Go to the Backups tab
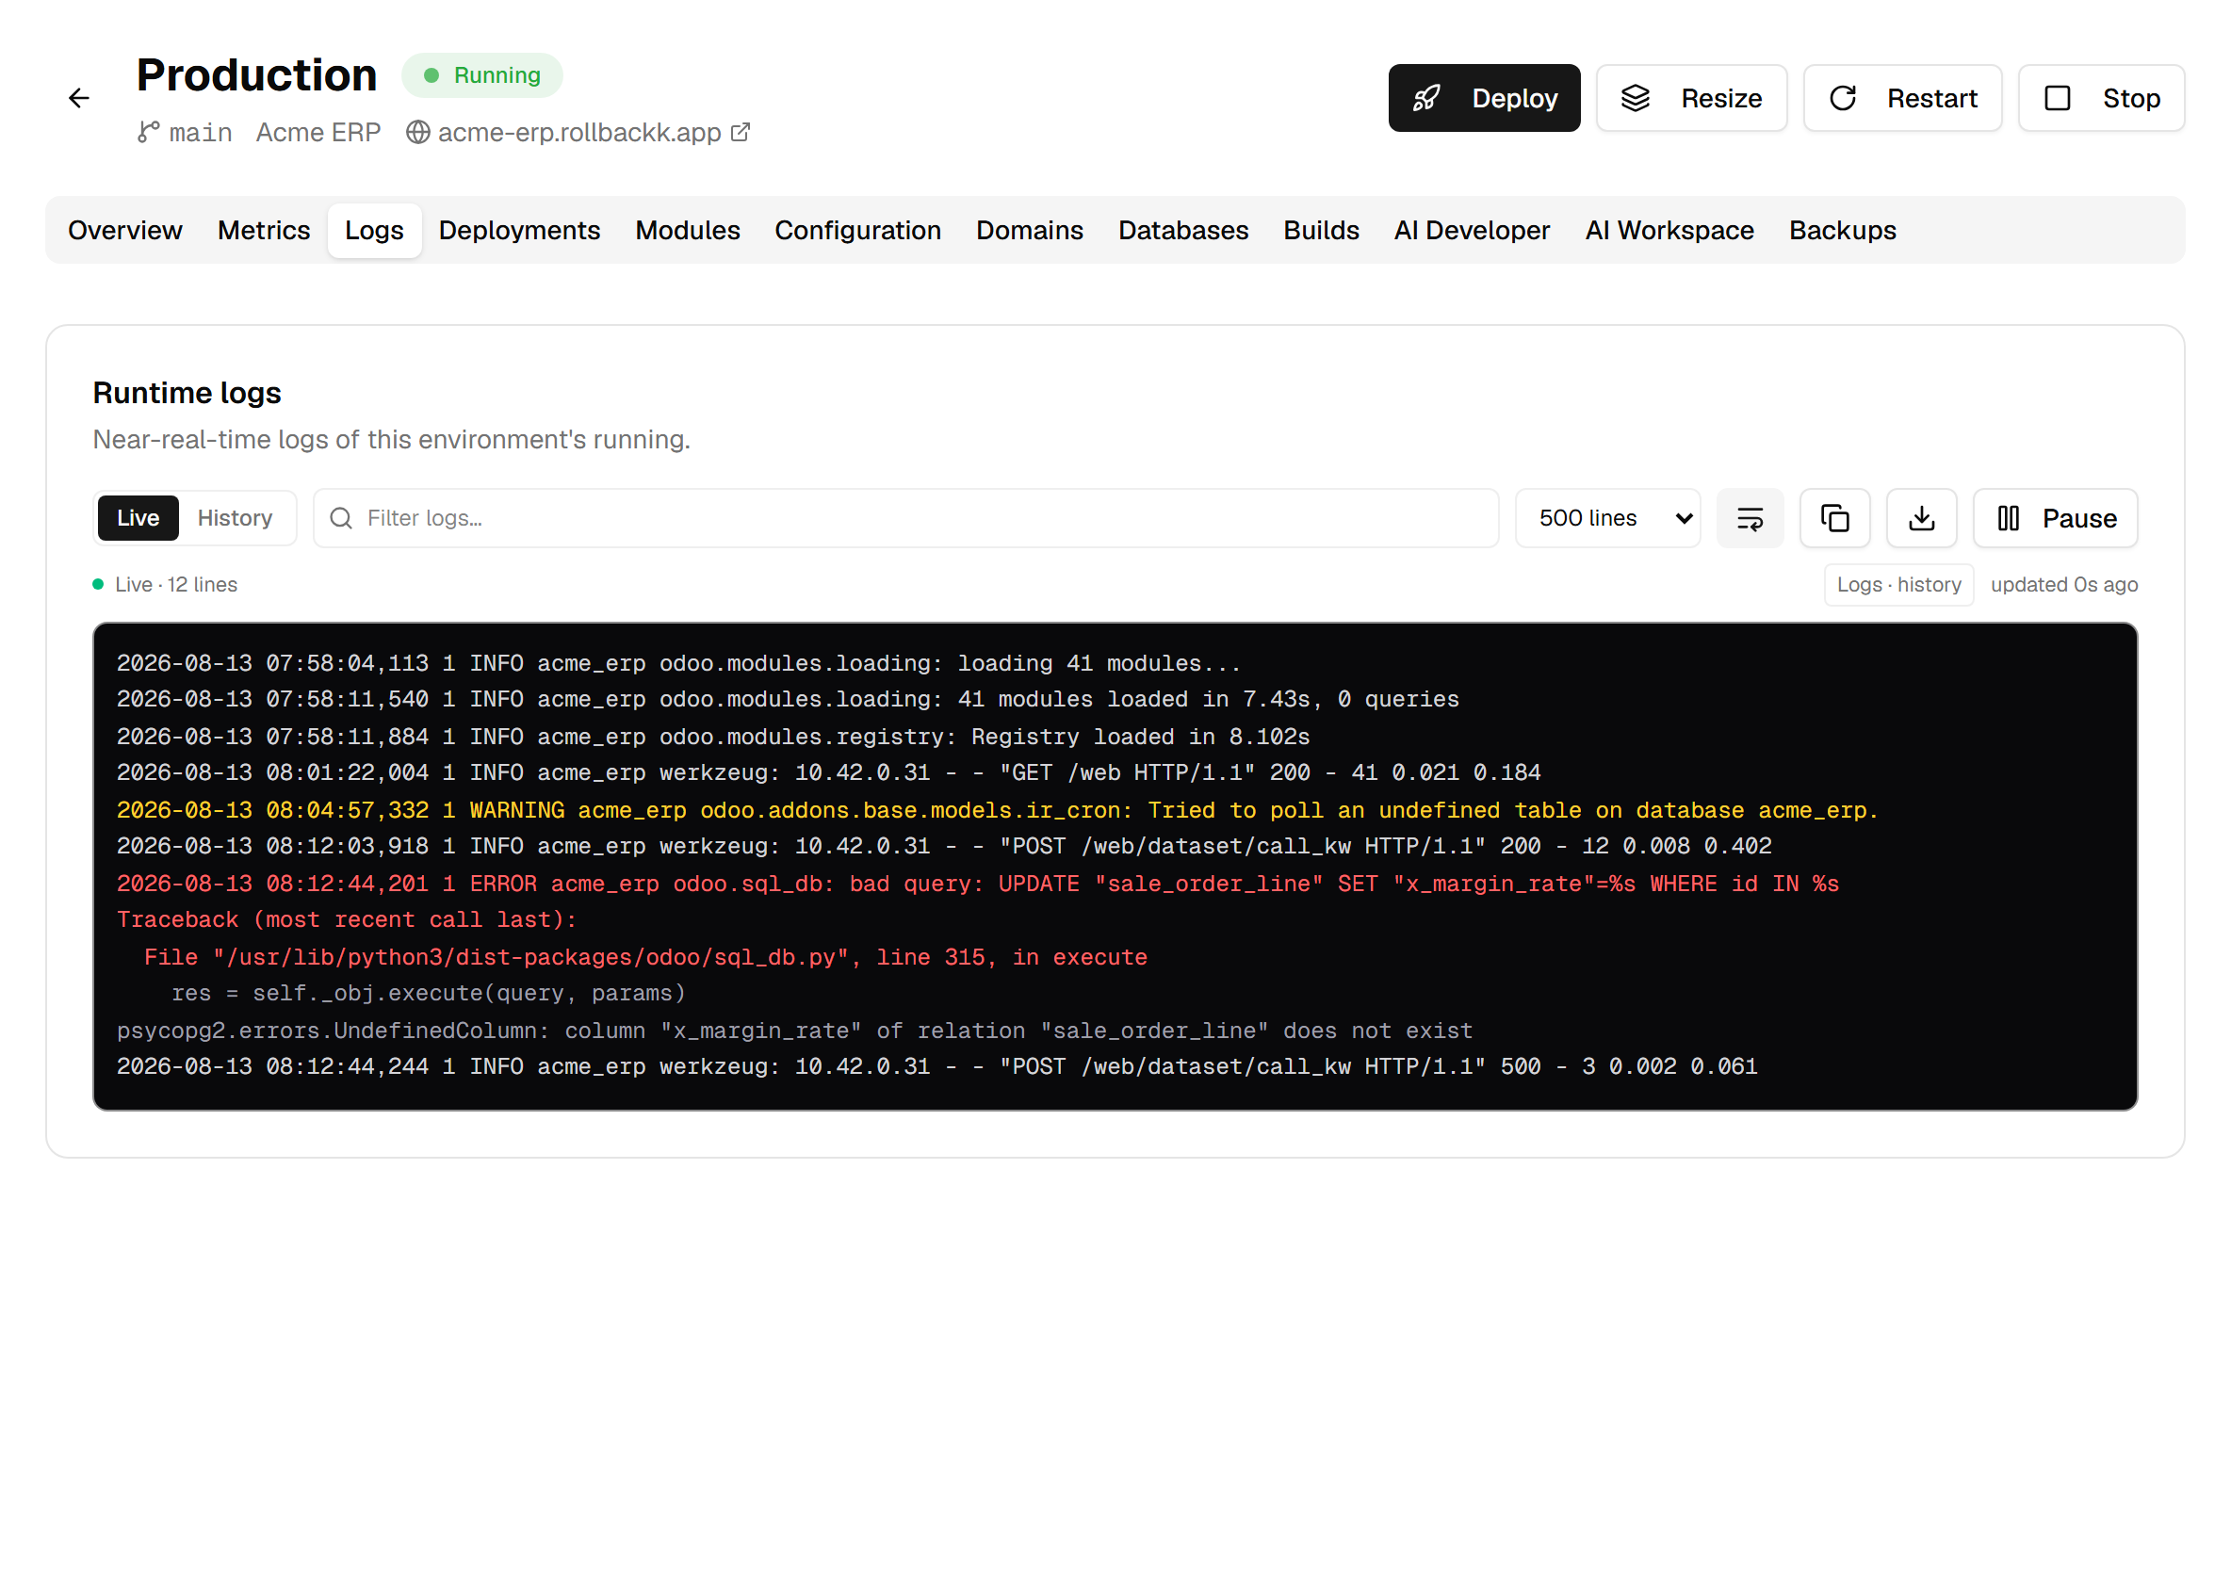The height and width of the screenshot is (1575, 2231). point(1842,230)
